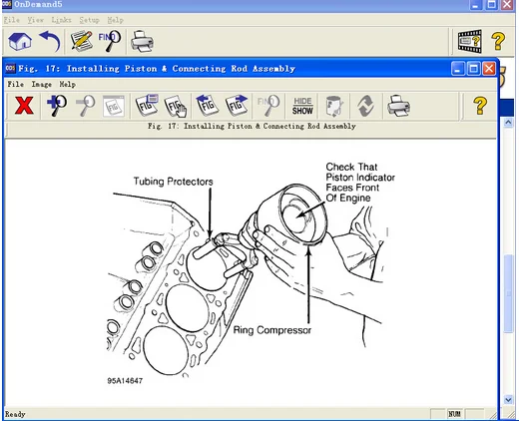Click the main toolbar printer icon
The width and height of the screenshot is (519, 421).
tap(142, 41)
